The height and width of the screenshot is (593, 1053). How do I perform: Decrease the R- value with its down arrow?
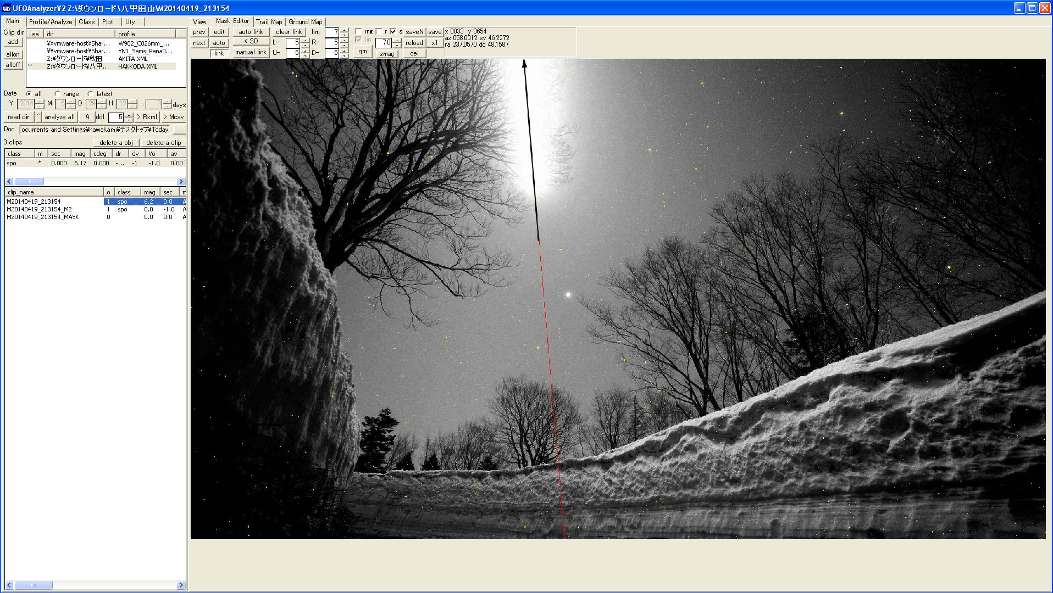coord(344,45)
